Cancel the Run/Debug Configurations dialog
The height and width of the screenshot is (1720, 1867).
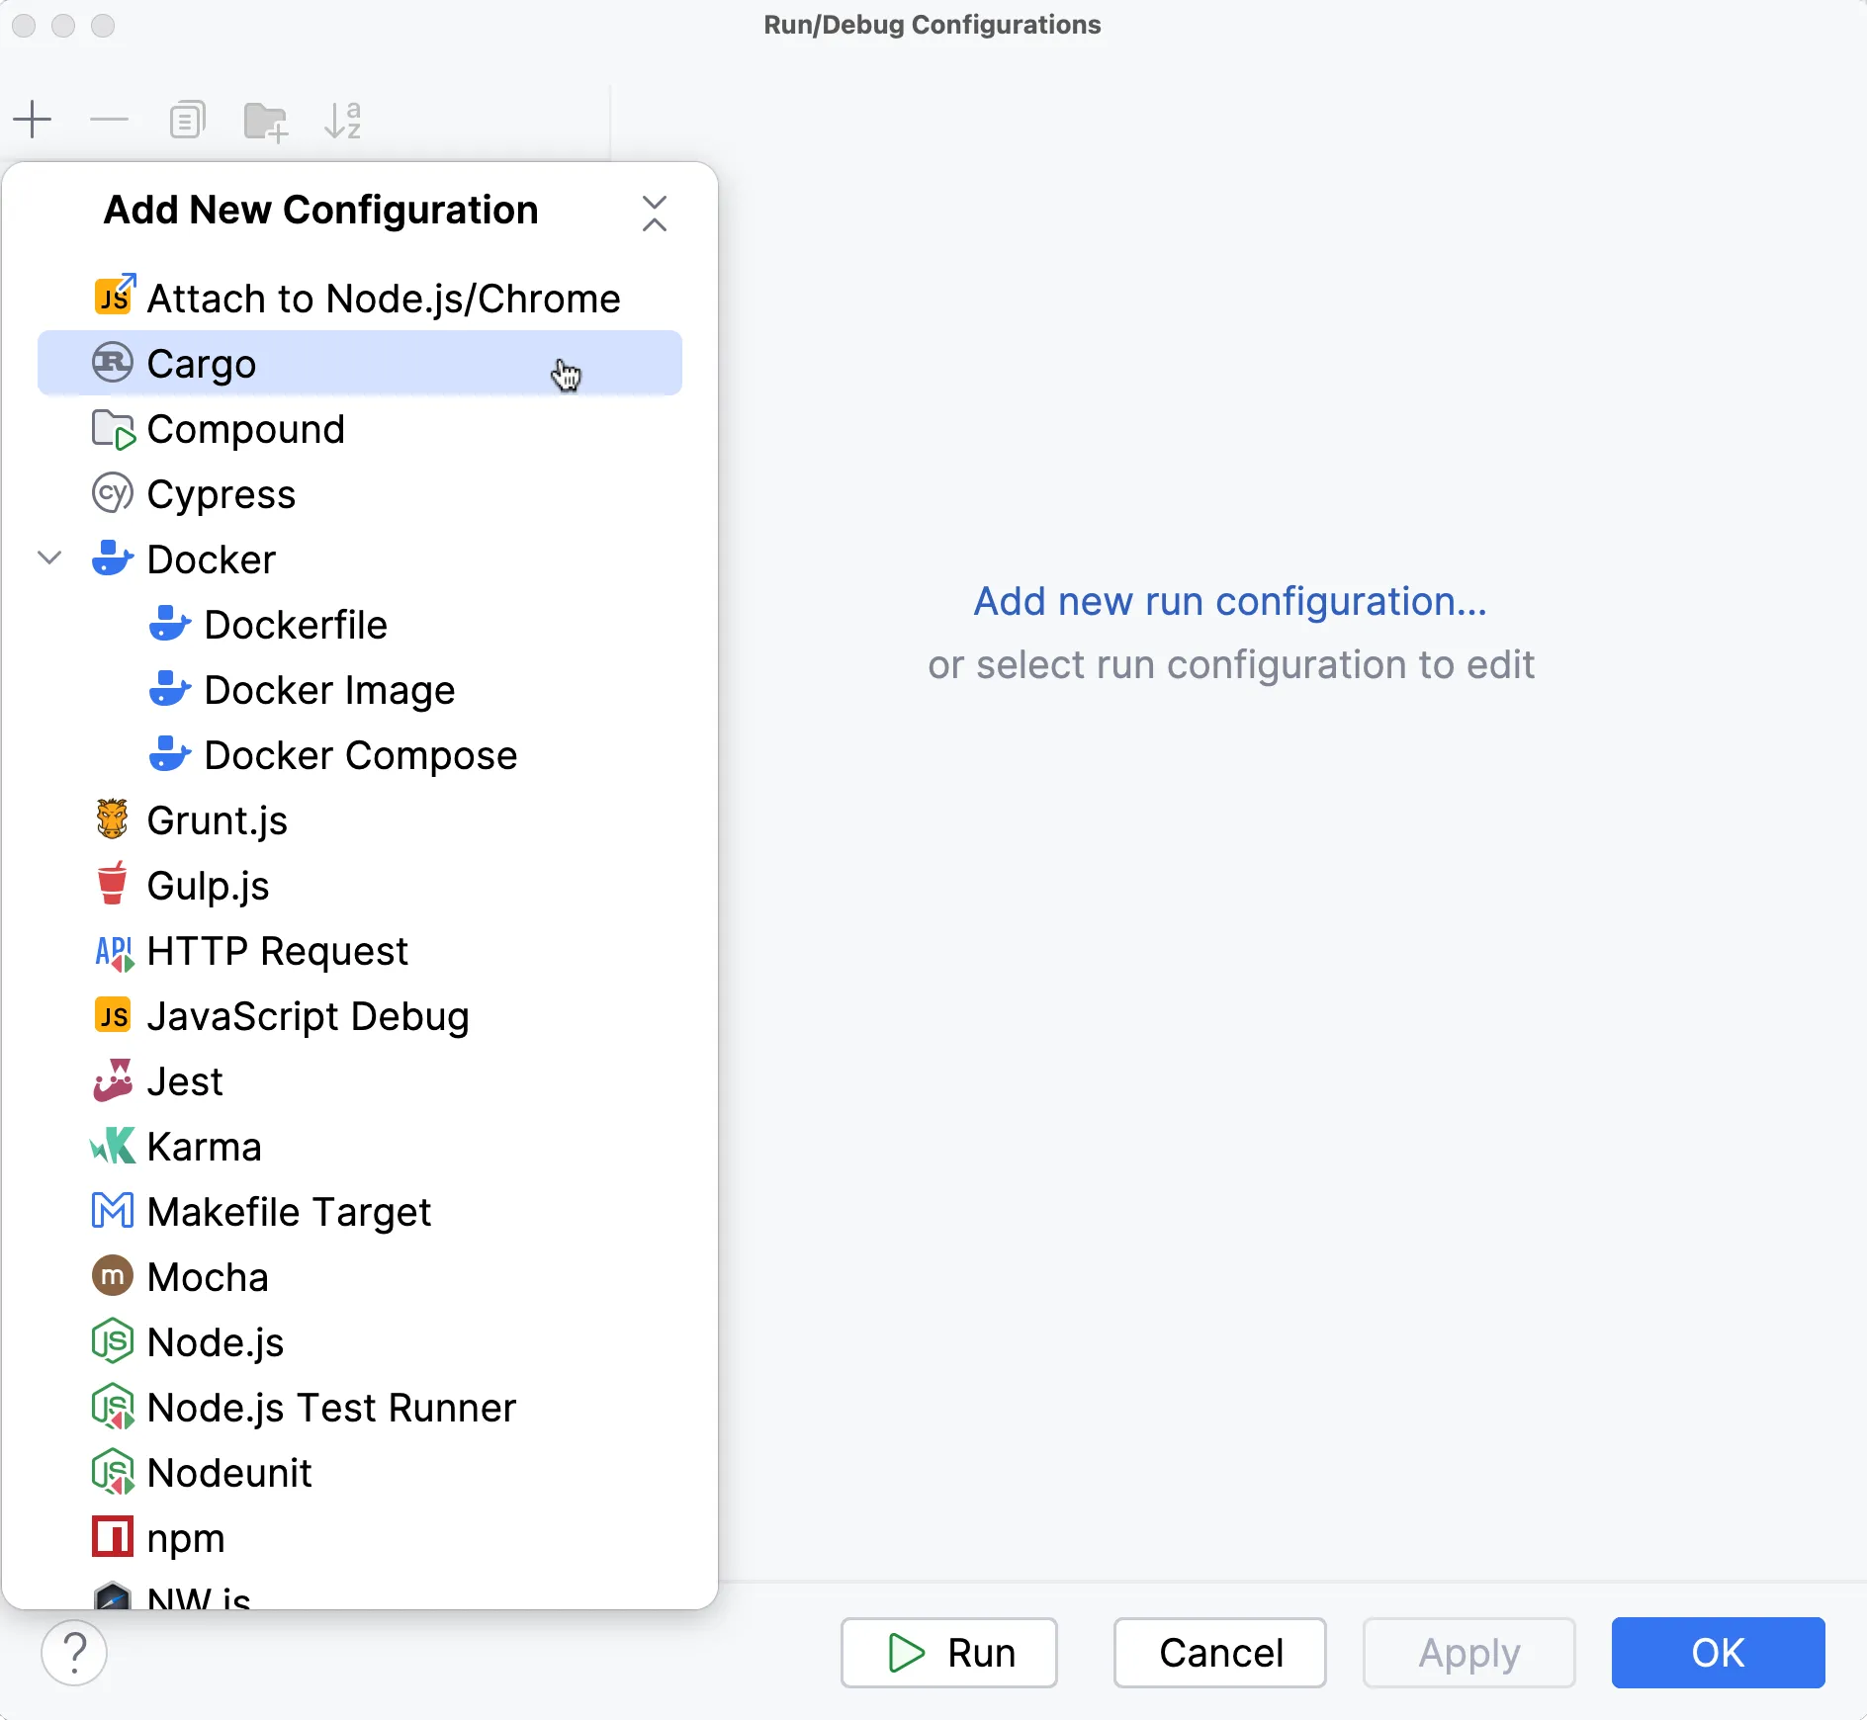coord(1220,1652)
